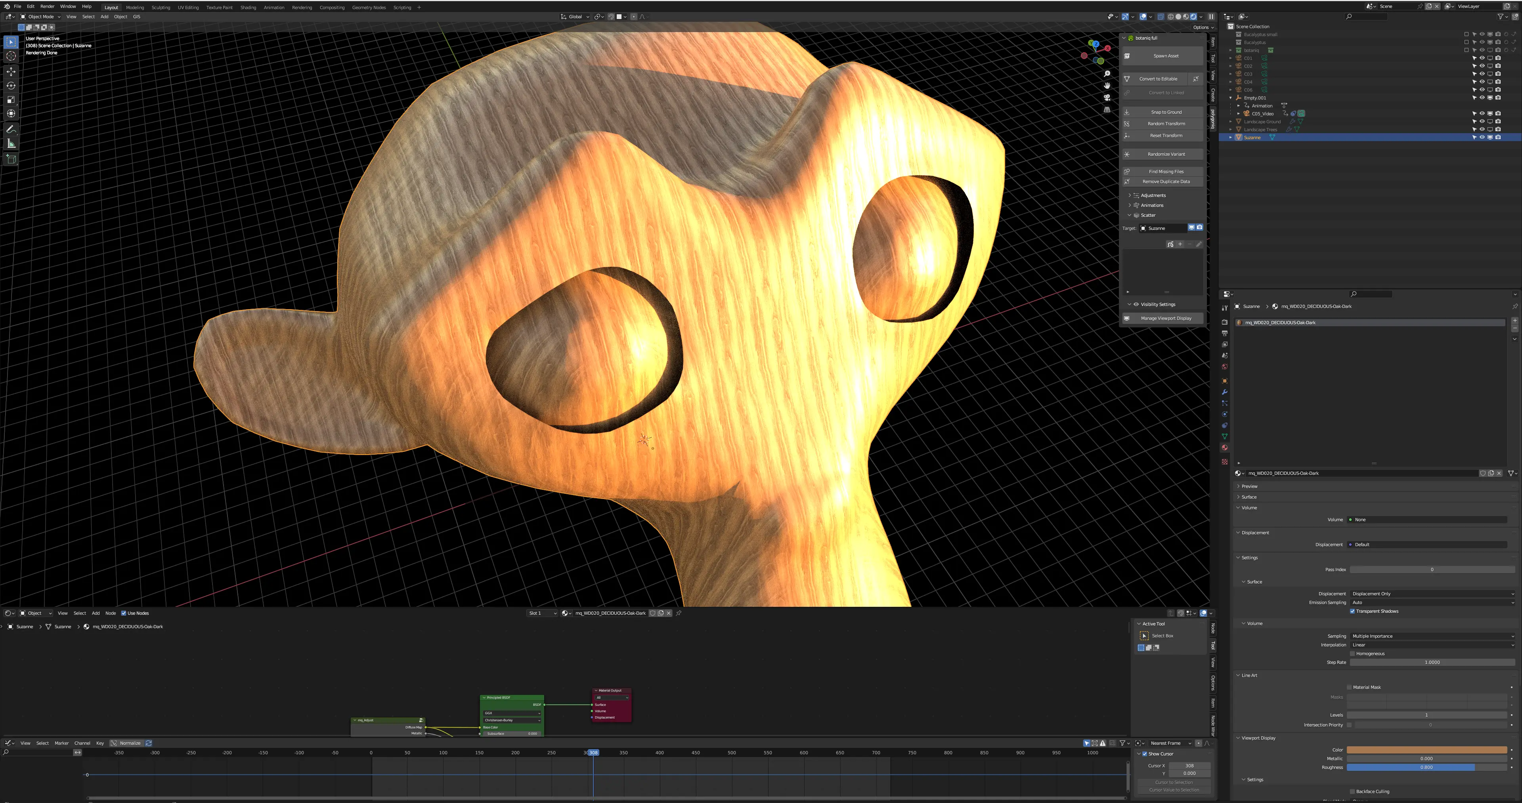1522x803 pixels.
Task: Uncheck Show Cursor checkbox
Action: click(x=1144, y=754)
